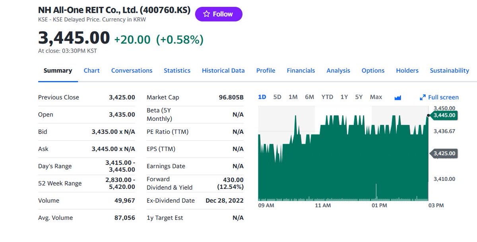Click the large 3,445.00 price quote
Screen dimensions: 477x242
pos(74,38)
